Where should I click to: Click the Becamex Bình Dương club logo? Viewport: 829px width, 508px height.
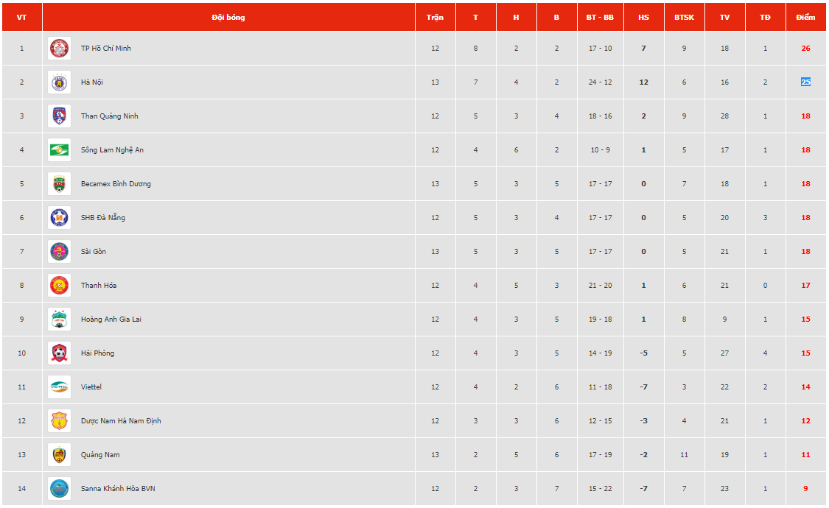[59, 184]
